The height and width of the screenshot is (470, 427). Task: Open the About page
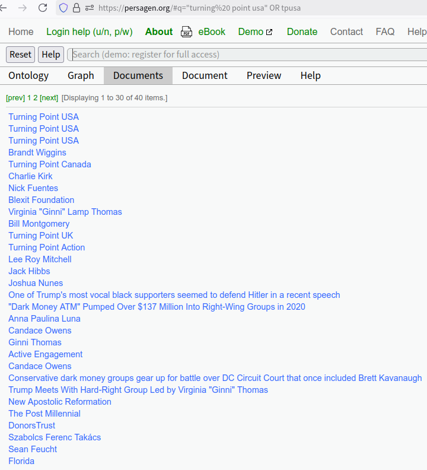pos(159,32)
